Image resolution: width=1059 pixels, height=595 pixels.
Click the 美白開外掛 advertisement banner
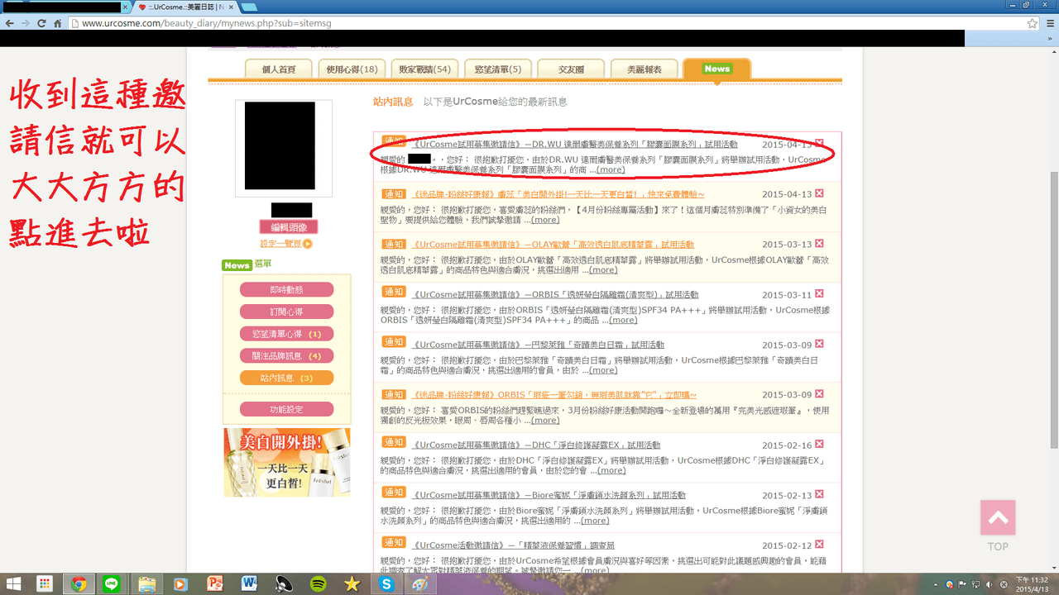click(x=287, y=462)
